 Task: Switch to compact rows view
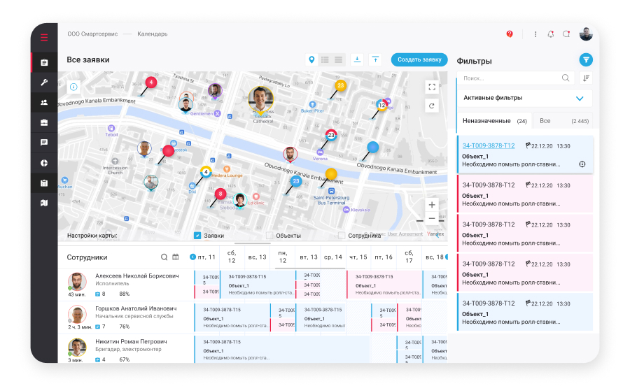point(339,59)
